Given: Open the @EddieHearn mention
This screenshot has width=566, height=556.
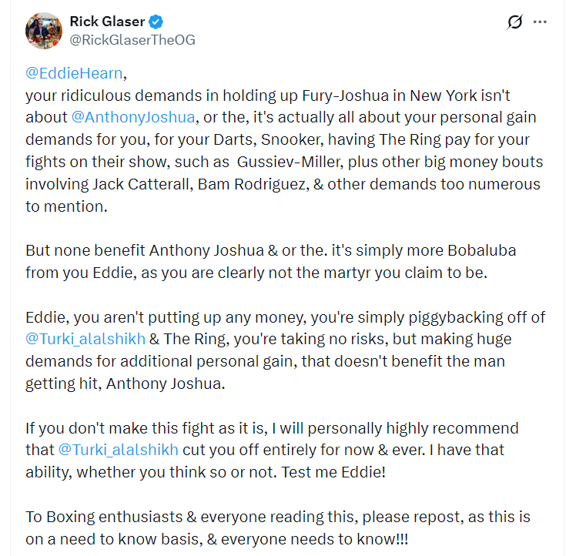Looking at the screenshot, I should pos(74,73).
